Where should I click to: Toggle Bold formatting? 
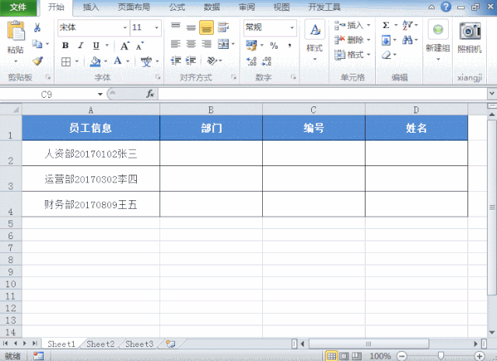click(x=65, y=46)
